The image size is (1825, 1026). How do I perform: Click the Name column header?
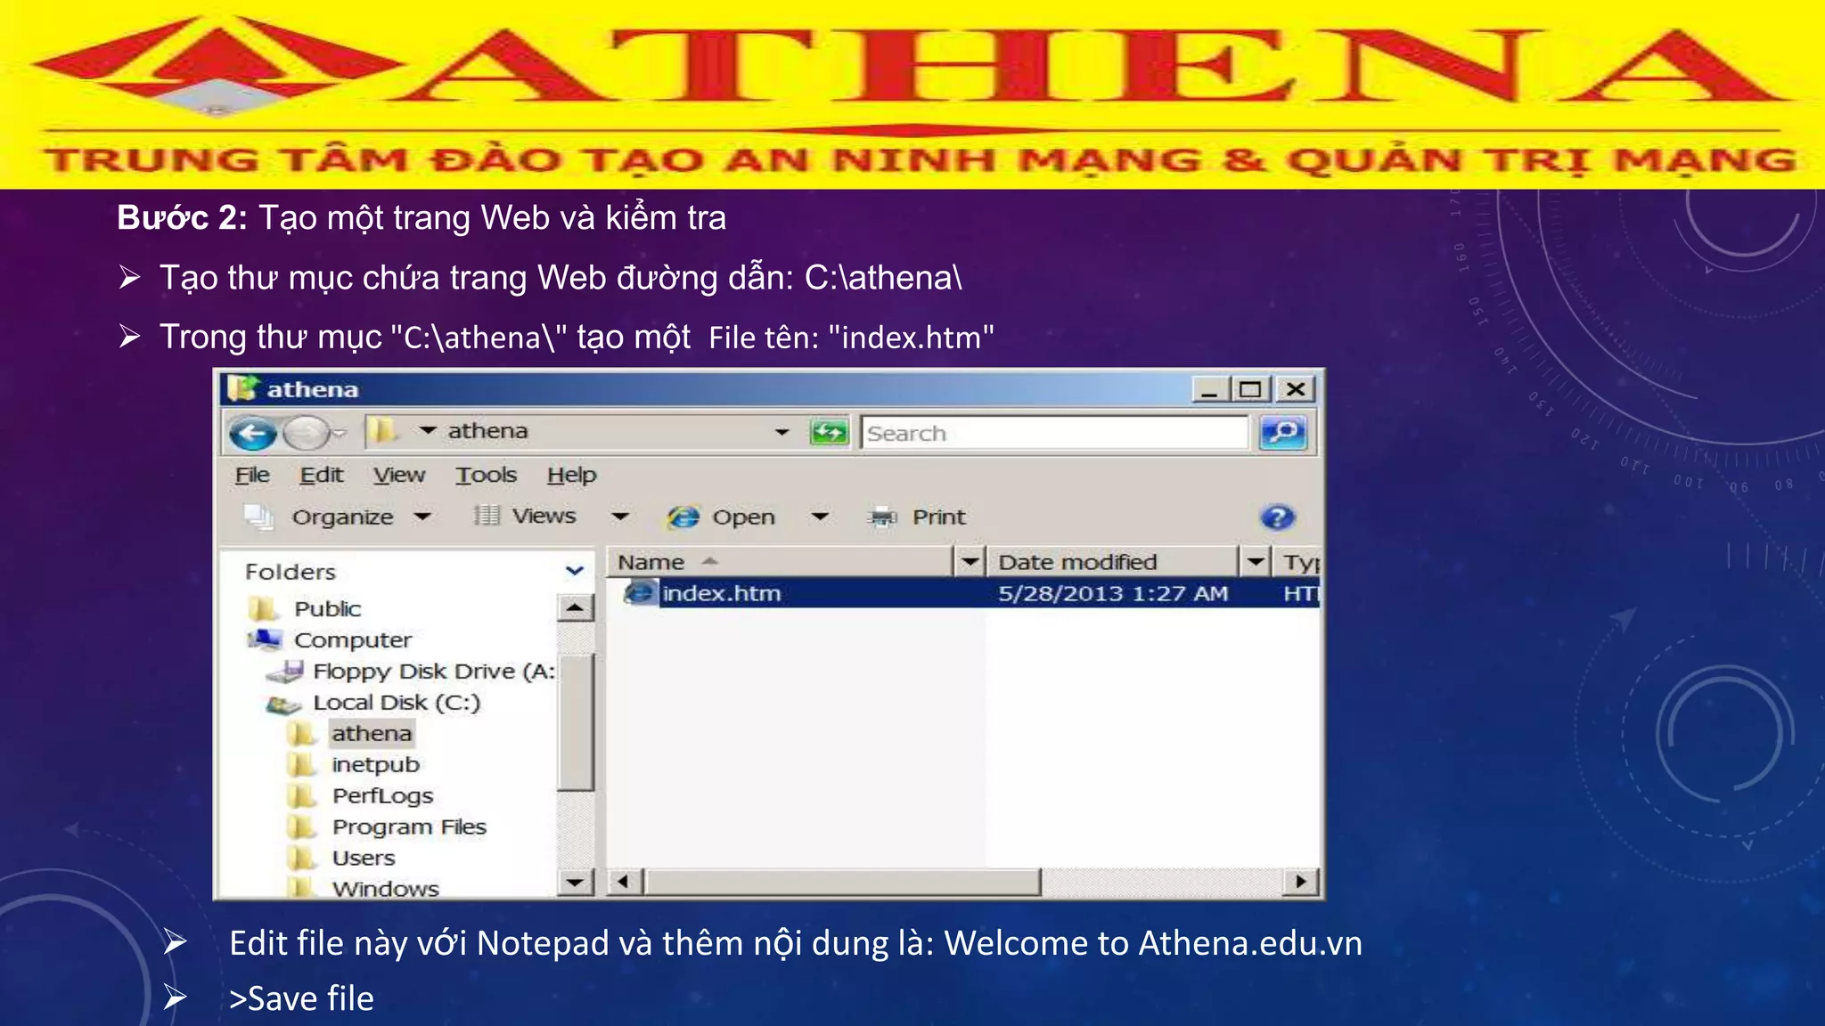tap(782, 562)
